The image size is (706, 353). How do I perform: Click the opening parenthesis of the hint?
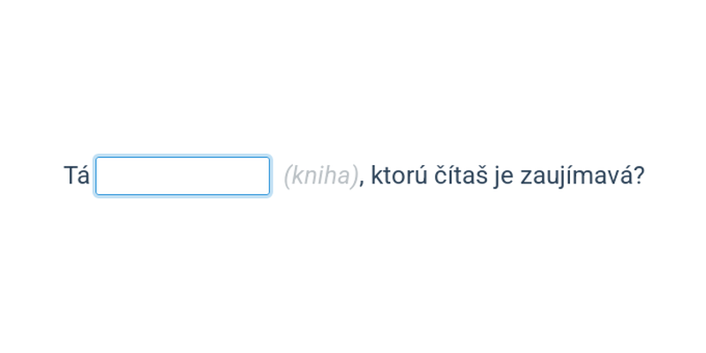tap(288, 176)
